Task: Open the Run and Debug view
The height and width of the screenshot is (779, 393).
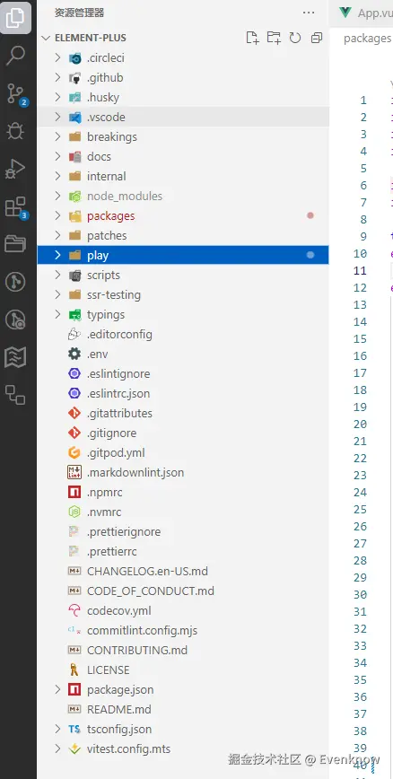Action: pos(15,170)
